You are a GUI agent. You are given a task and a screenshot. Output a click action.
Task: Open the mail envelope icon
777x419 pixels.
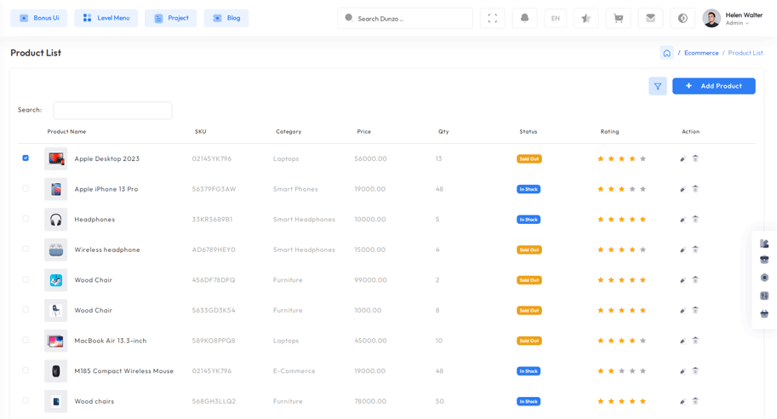point(650,18)
